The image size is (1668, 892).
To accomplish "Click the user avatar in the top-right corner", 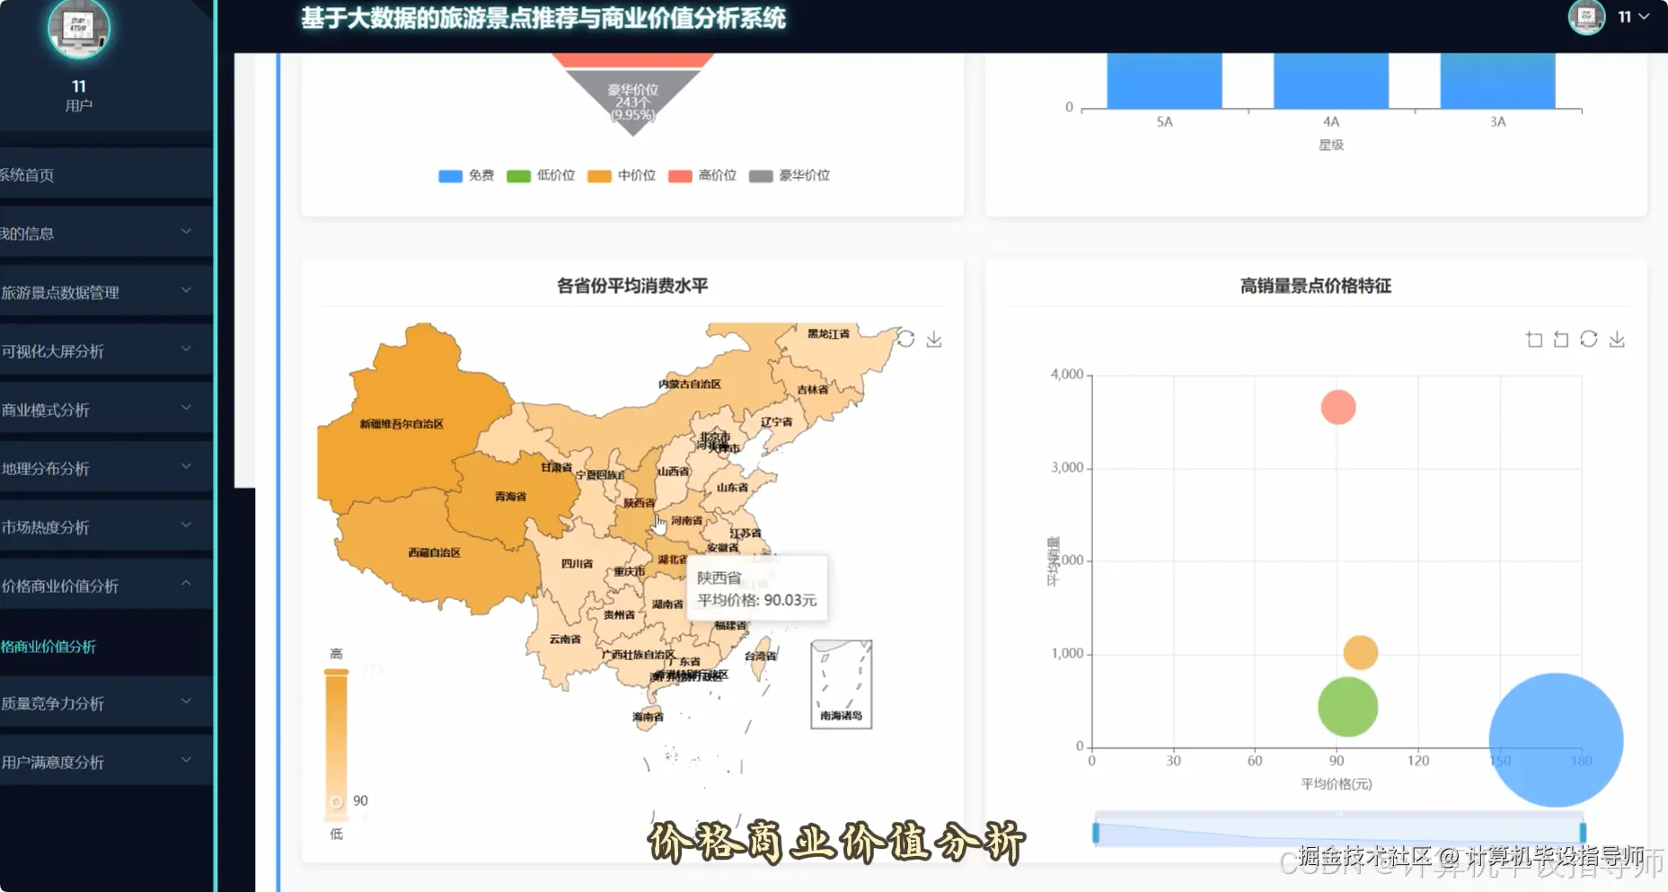I will 1586,17.
